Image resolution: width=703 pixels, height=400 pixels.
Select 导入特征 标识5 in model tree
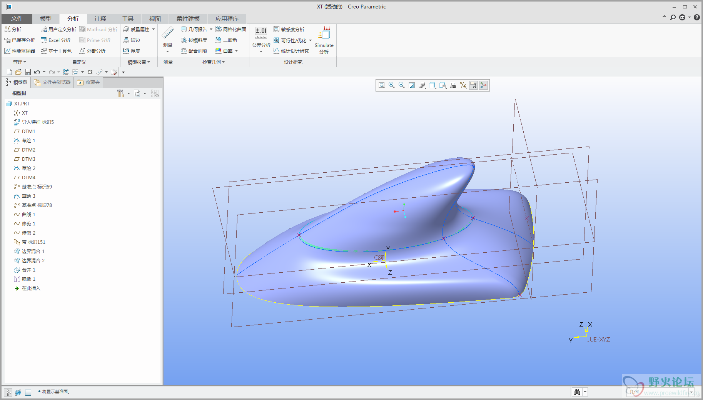pyautogui.click(x=34, y=122)
